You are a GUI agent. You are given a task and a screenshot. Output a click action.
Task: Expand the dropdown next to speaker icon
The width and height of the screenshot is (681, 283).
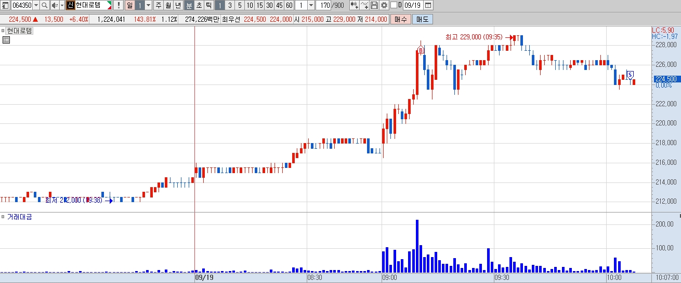62,5
